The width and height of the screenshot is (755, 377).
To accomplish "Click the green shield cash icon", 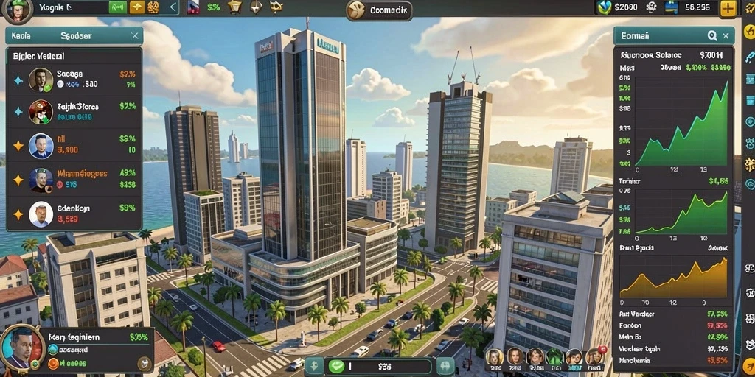I will pyautogui.click(x=604, y=7).
